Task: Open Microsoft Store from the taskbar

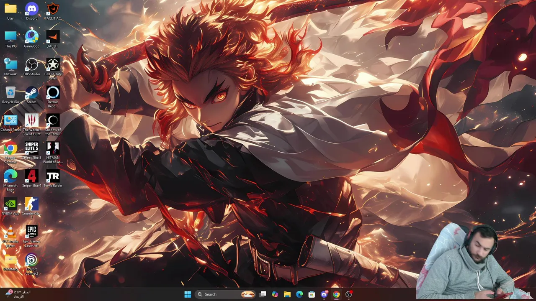Action: coord(312,294)
